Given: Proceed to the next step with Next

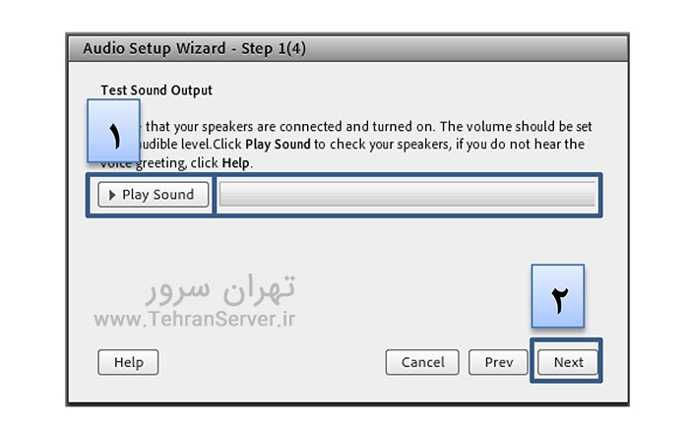Looking at the screenshot, I should click(x=568, y=362).
